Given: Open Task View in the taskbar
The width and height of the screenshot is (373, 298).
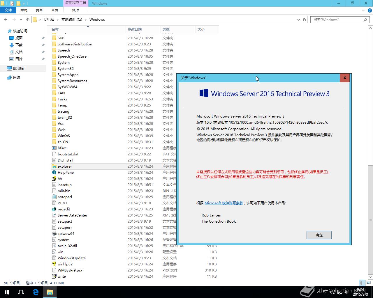Looking at the screenshot, I should (21, 292).
